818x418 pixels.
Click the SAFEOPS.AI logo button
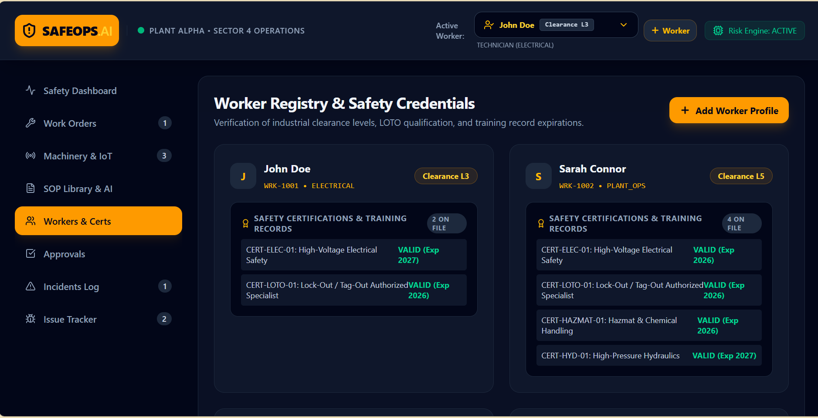(x=67, y=30)
